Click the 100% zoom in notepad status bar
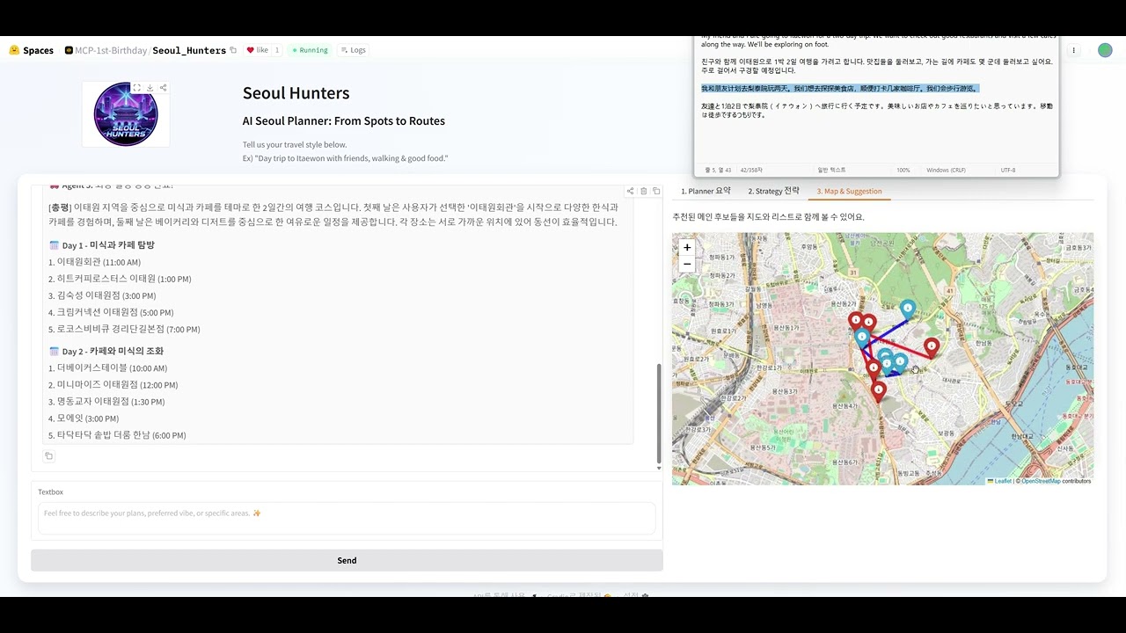Screen dimensions: 1126x633 [x=903, y=170]
